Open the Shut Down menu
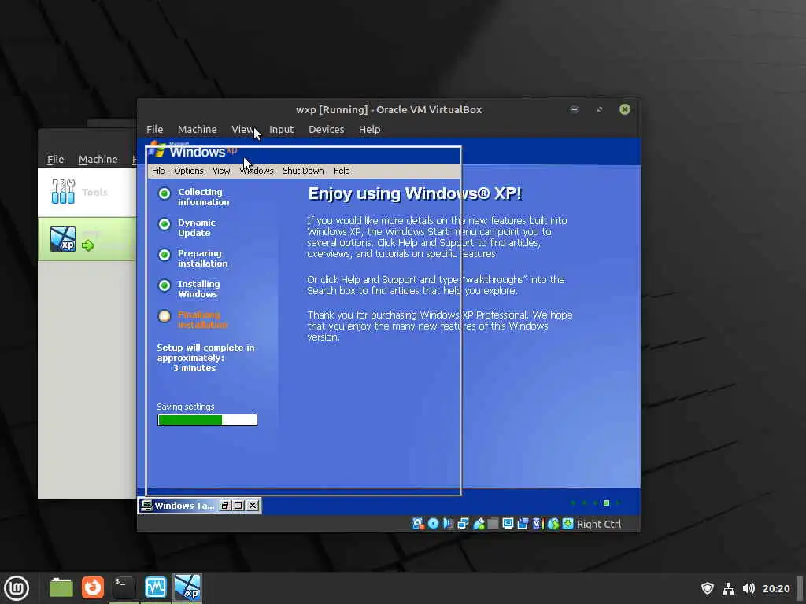The width and height of the screenshot is (806, 604). pyautogui.click(x=303, y=171)
